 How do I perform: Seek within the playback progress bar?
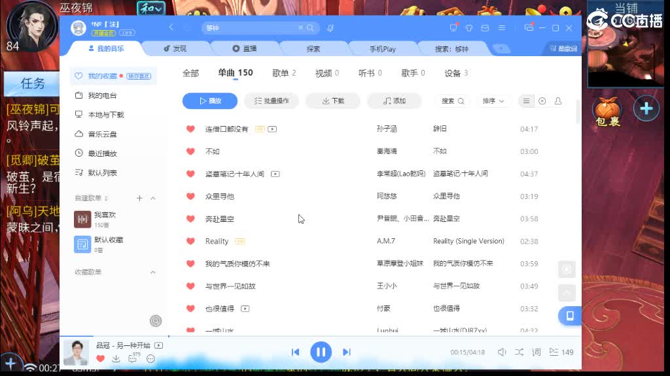pyautogui.click(x=321, y=336)
